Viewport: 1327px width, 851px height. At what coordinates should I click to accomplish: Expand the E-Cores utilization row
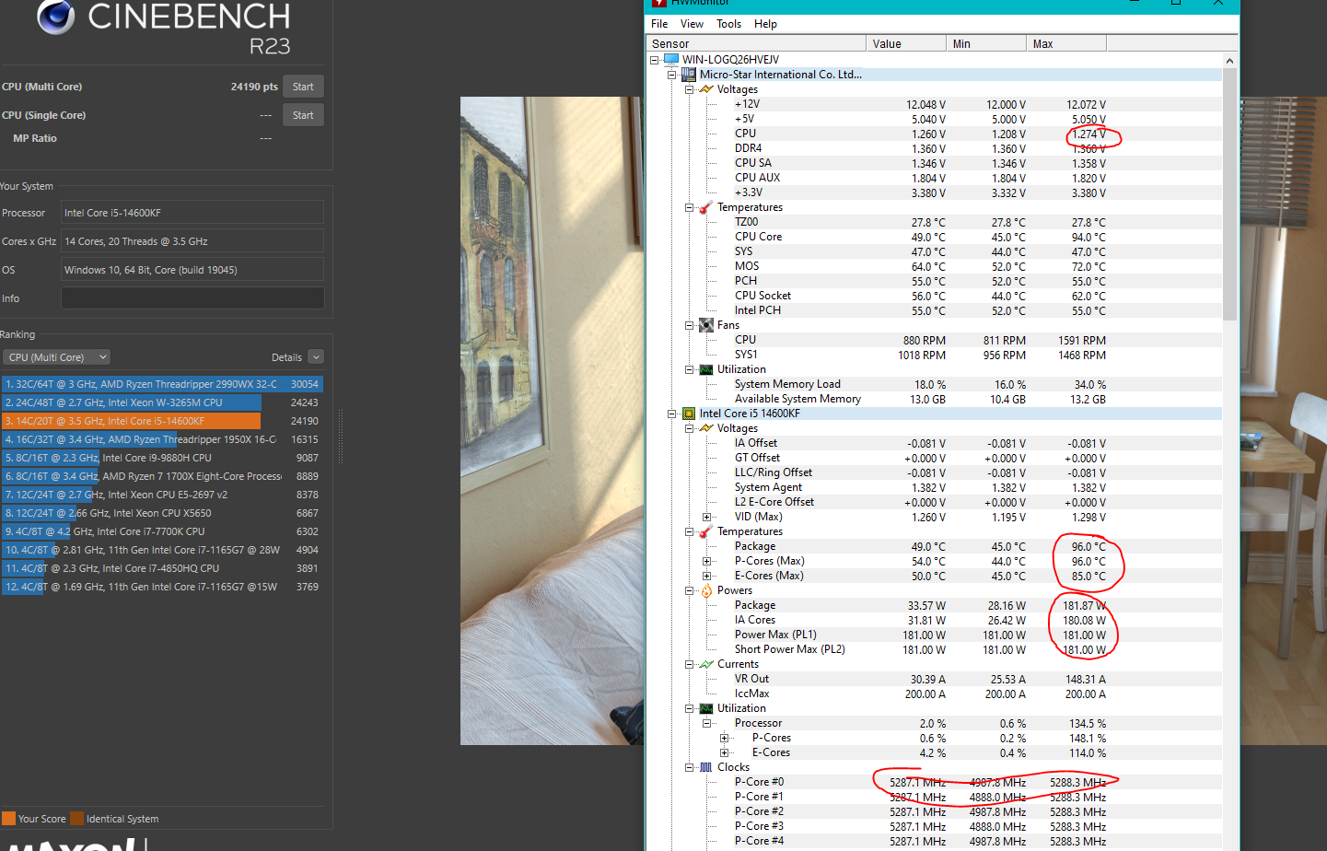tap(725, 752)
